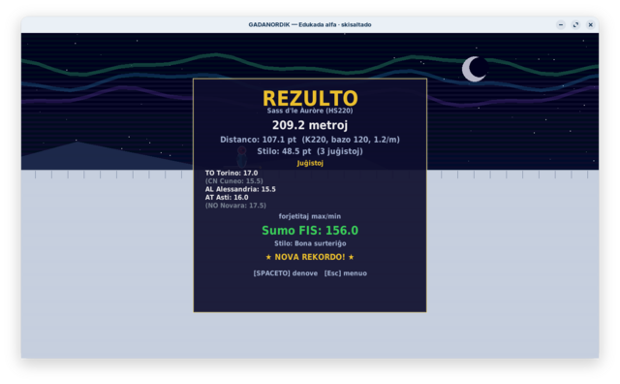This screenshot has width=620, height=384.
Task: Click [Esc] menuo to return to menu
Action: coord(346,273)
